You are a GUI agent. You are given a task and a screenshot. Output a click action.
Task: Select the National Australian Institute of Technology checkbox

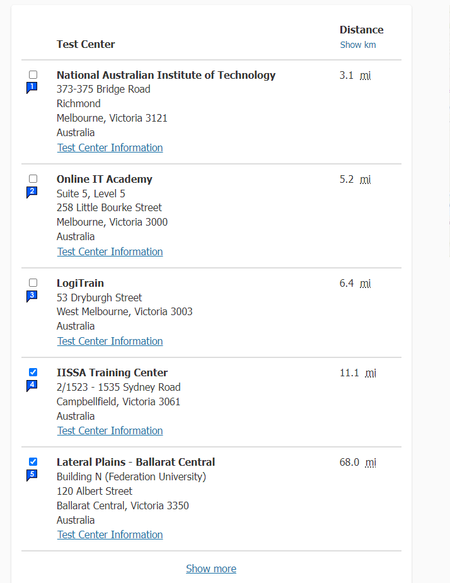(33, 75)
